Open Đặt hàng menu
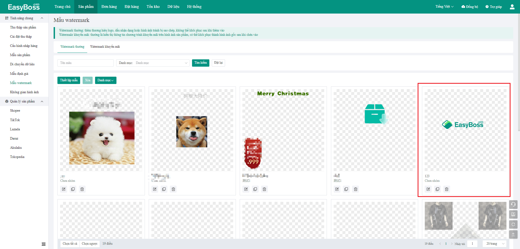The height and width of the screenshot is (249, 520). pos(132,7)
